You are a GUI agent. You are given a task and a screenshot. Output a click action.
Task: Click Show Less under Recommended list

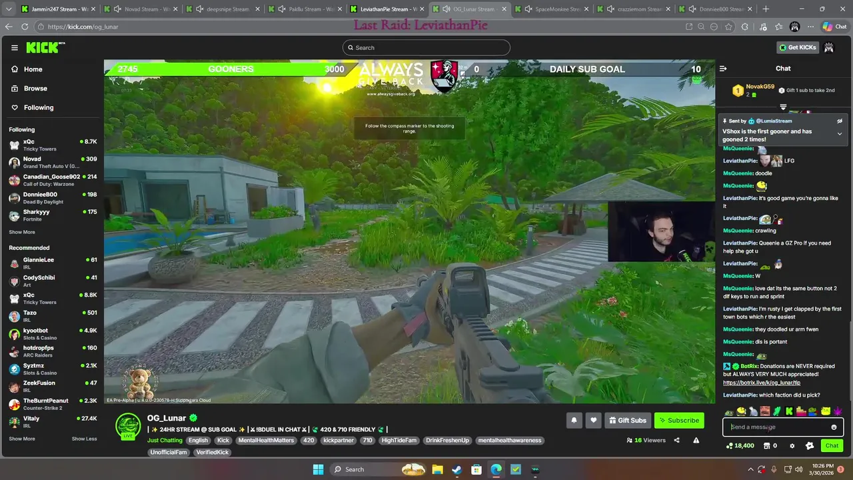click(84, 439)
